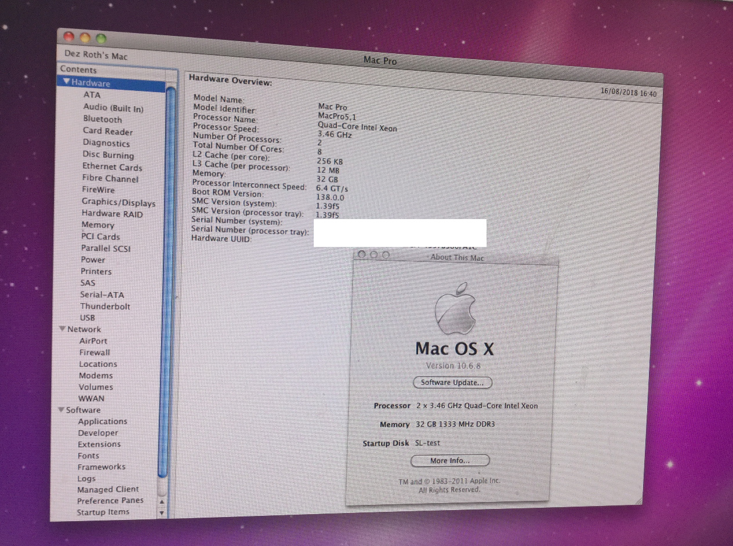
Task: Select Developer software entry
Action: pos(98,433)
